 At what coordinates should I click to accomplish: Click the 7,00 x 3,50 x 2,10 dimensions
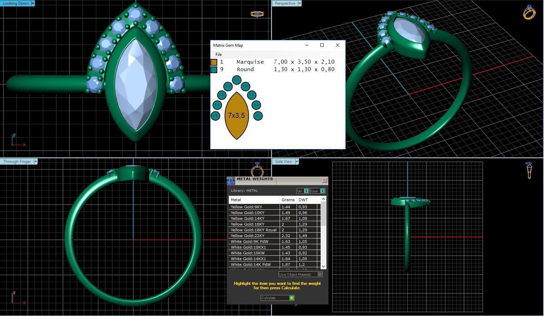coord(304,62)
